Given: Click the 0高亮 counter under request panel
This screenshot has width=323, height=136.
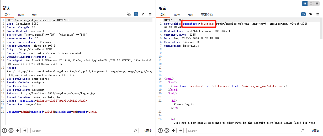Looking at the screenshot, I should click(148, 131).
